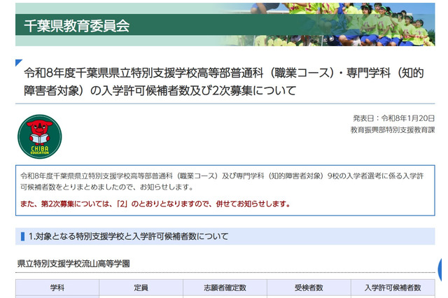The image size is (448, 298).
Task: Click the intro paragraph mentioning 9校の入学者選考
Action: click(222, 182)
